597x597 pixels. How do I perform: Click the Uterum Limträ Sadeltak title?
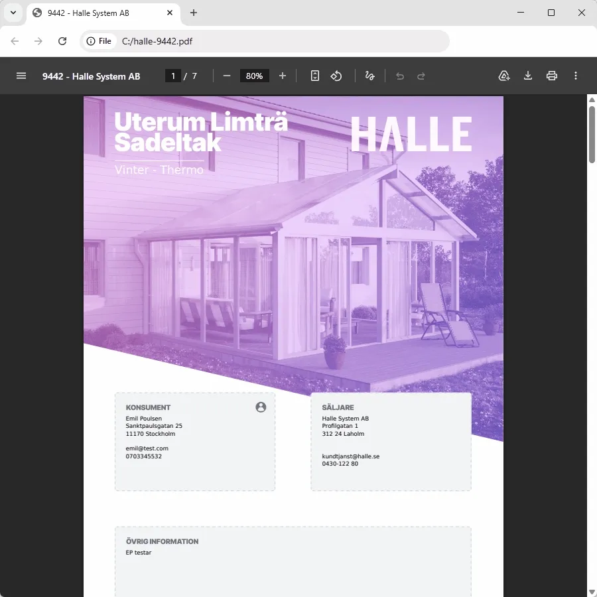pos(201,132)
